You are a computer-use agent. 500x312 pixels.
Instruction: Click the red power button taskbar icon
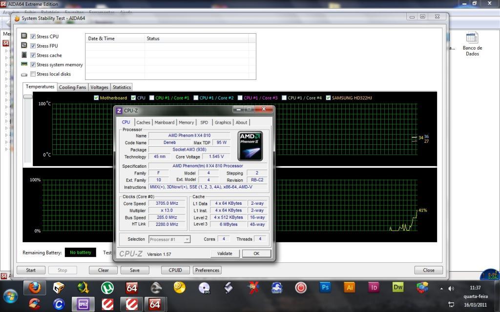(301, 288)
